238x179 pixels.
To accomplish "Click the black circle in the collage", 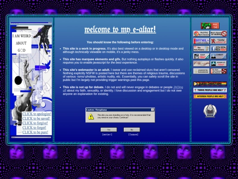I will pyautogui.click(x=18, y=80).
